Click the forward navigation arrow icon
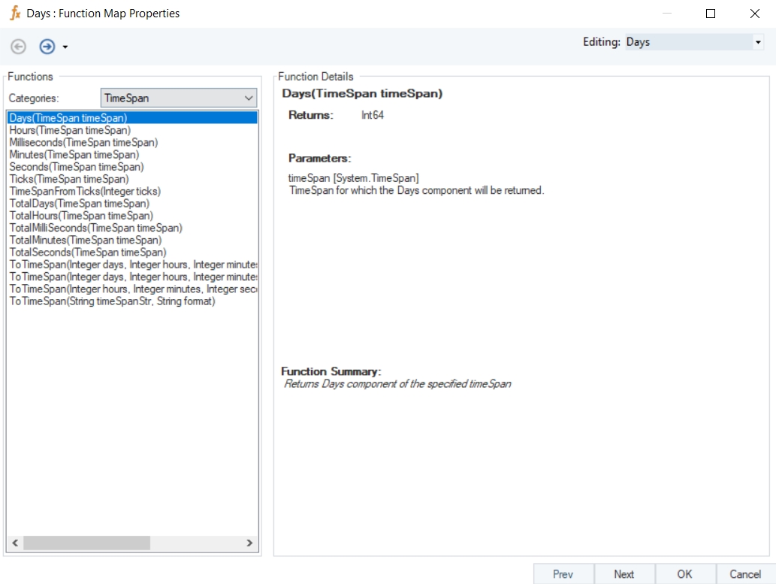The width and height of the screenshot is (776, 584). 47,47
